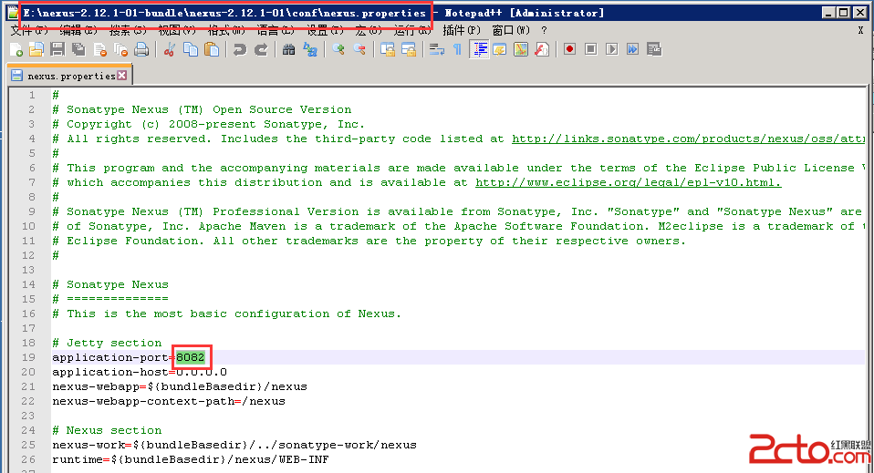
Task: Open the Function List icon
Action: tap(542, 50)
